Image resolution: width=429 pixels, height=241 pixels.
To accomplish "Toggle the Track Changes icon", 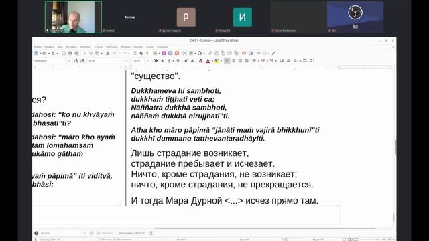I will 251,53.
